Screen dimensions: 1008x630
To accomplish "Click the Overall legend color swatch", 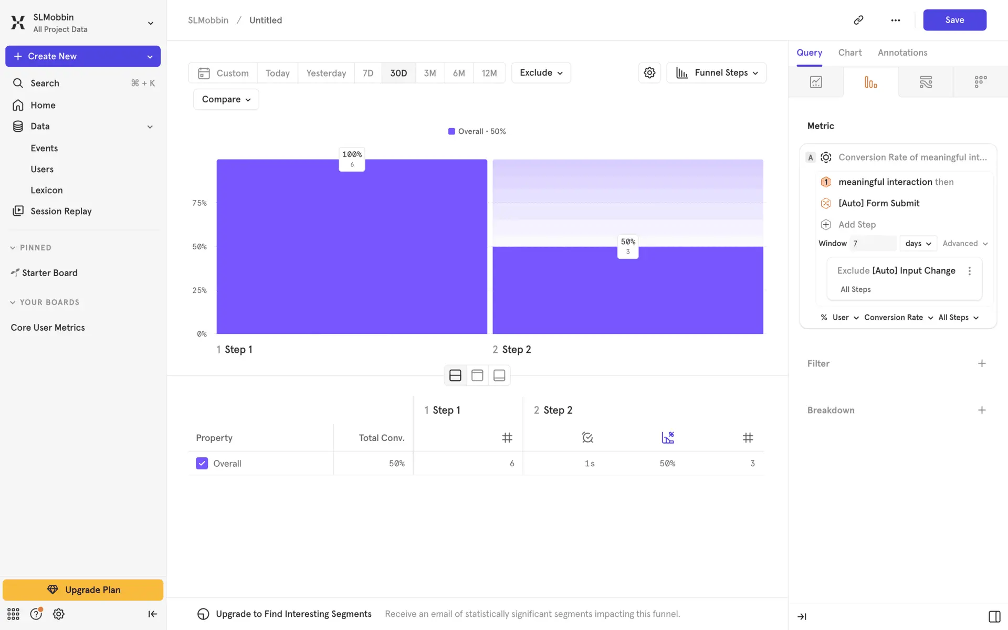I will (x=451, y=131).
